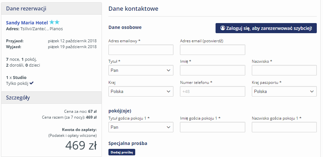Click the Imię gościa pokoju 1 field
323x157 pixels.
pyautogui.click(x=213, y=127)
